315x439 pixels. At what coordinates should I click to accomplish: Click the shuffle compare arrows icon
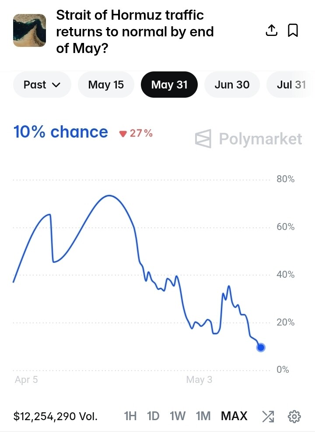tap(268, 416)
